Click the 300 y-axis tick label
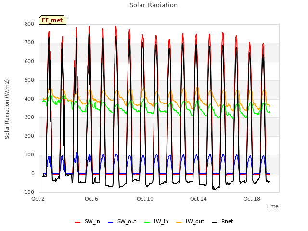308x231 pixels. [29, 117]
